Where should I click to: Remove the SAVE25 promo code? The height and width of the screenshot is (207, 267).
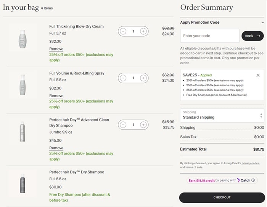[258, 76]
